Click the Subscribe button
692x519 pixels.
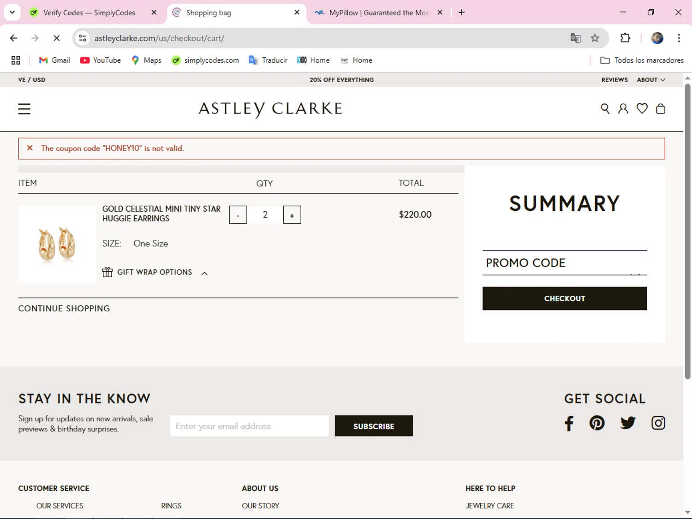point(374,426)
